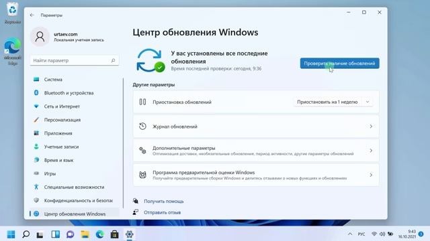Viewport: 430px width, 241px height.
Task: Click the Insider program cat icon
Action: 142,175
